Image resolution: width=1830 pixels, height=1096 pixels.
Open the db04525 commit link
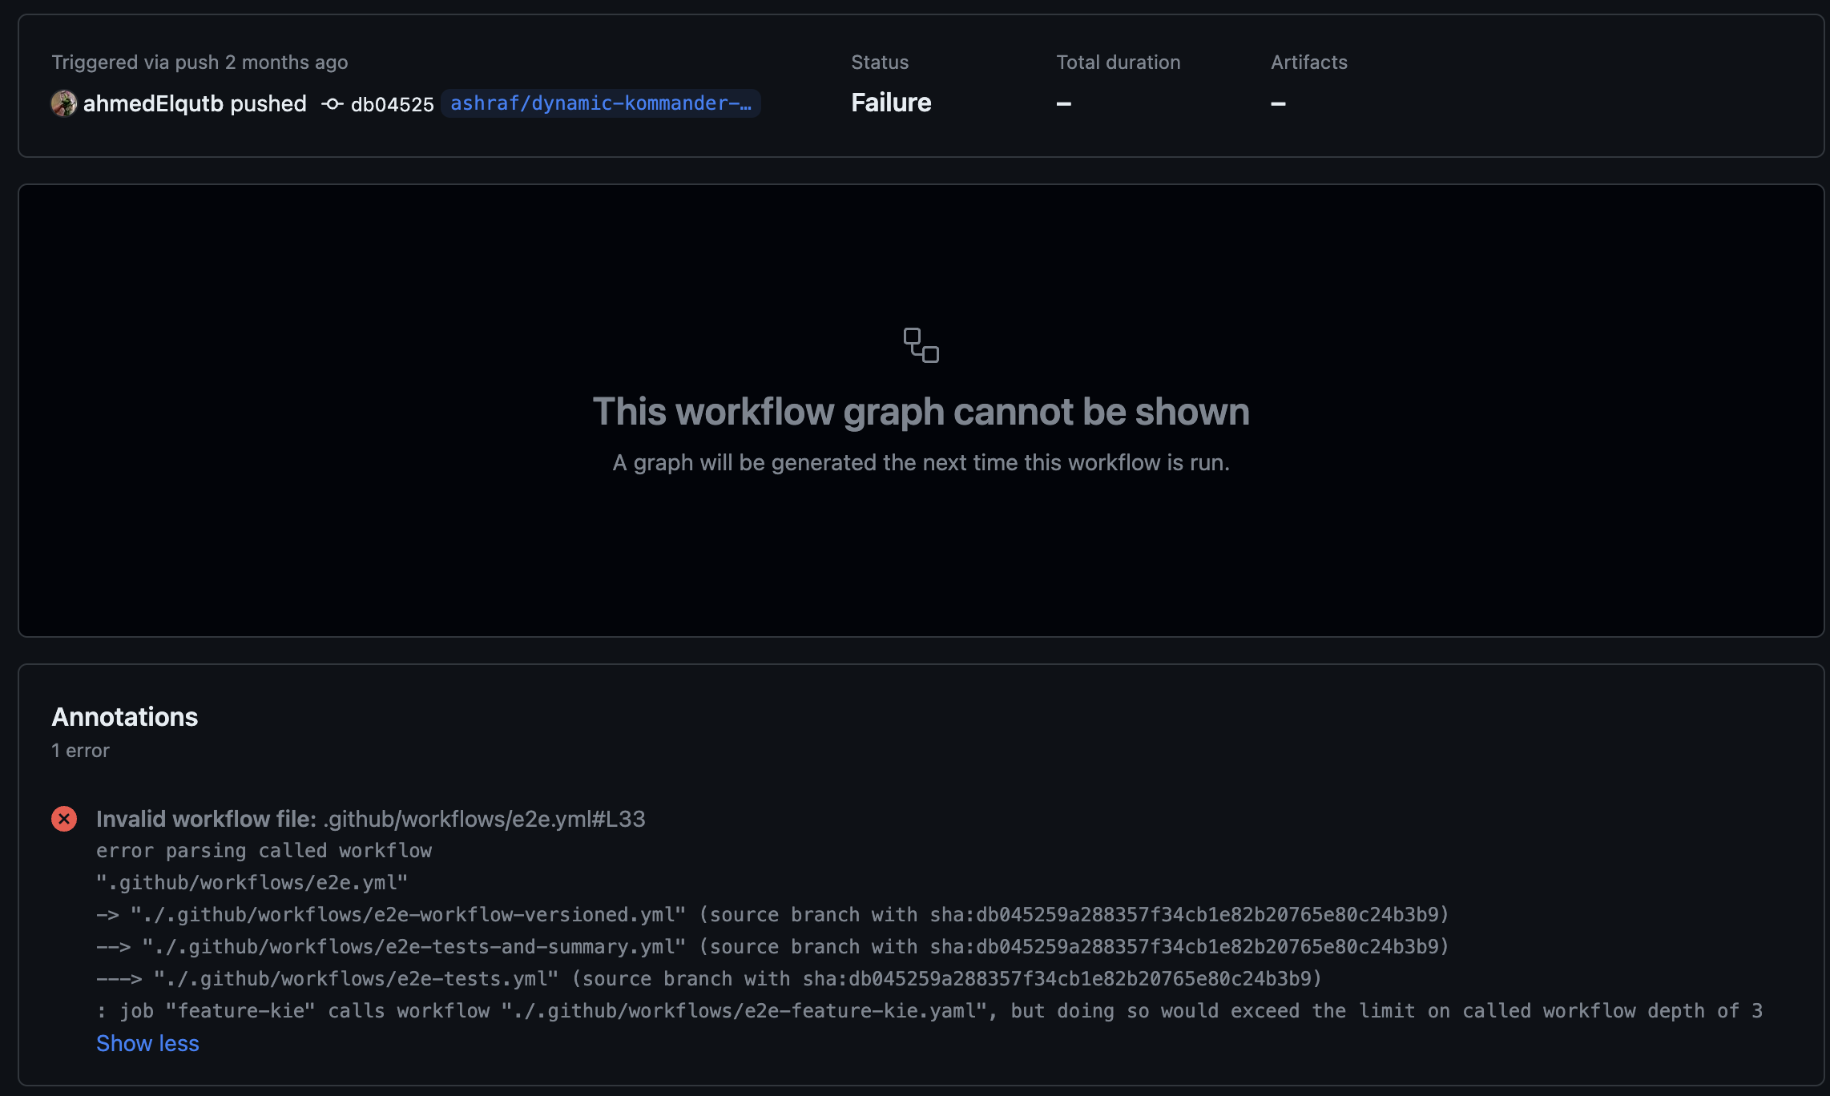coord(392,103)
